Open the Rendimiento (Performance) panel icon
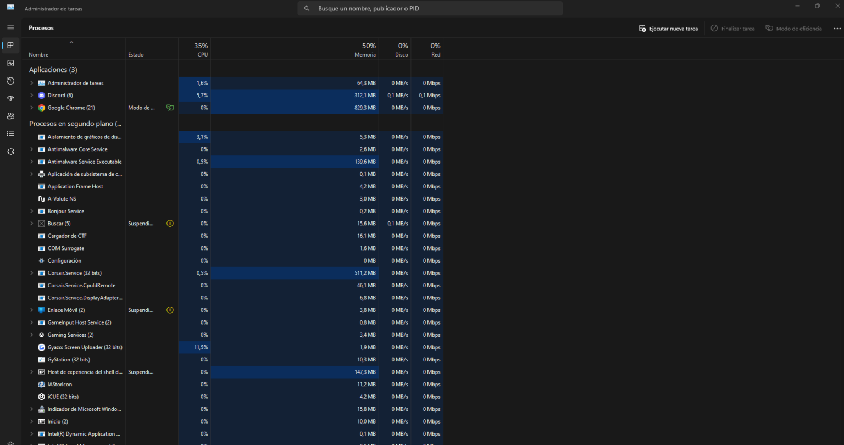 click(x=10, y=63)
